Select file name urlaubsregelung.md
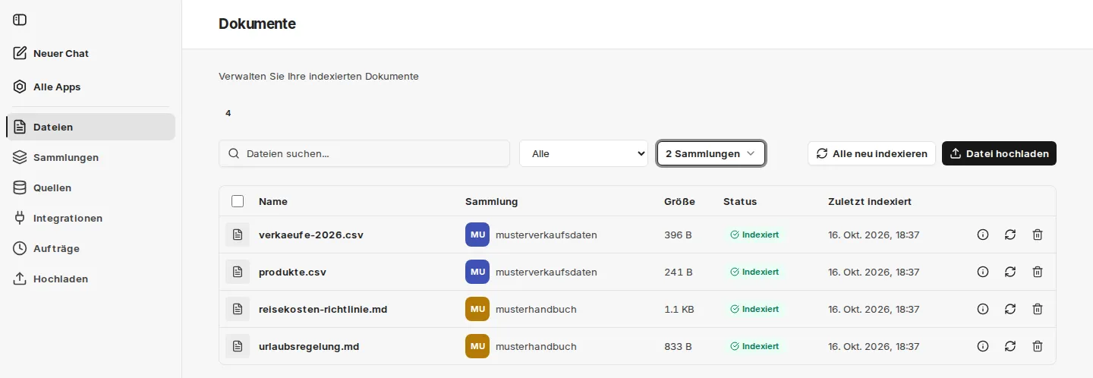The height and width of the screenshot is (378, 1093). 309,346
